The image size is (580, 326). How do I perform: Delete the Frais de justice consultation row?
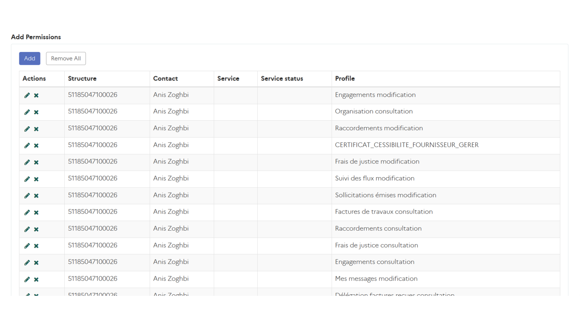[36, 246]
